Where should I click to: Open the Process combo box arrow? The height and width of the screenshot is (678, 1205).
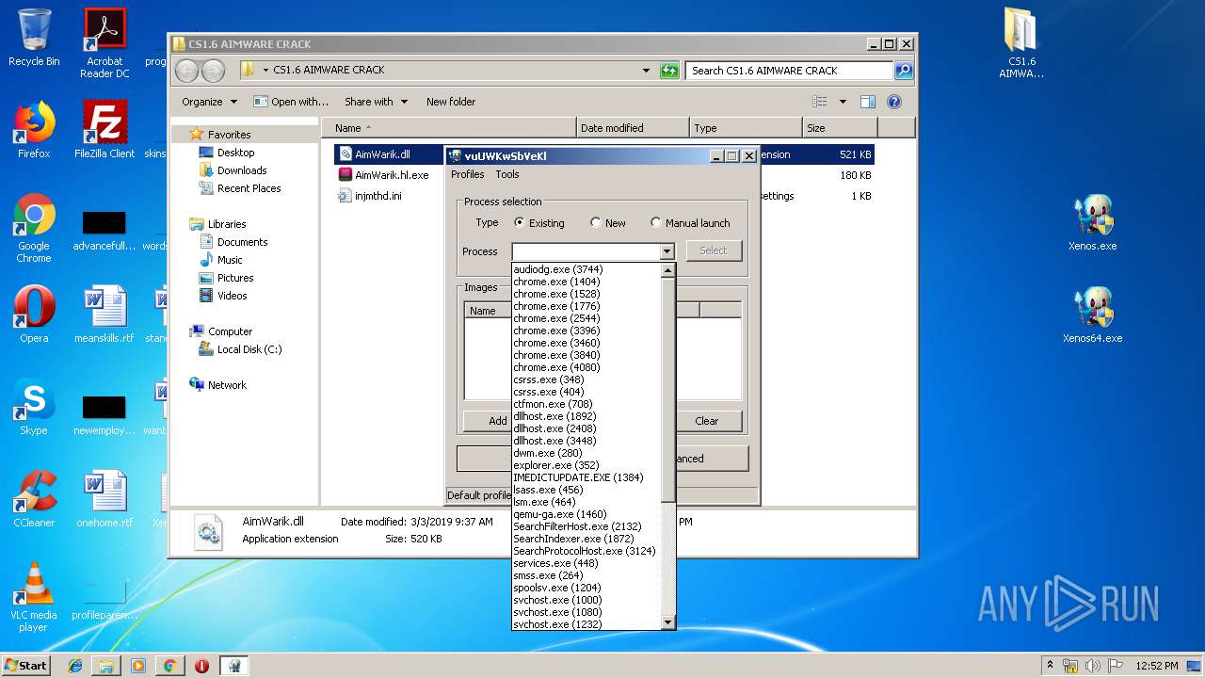tap(667, 251)
